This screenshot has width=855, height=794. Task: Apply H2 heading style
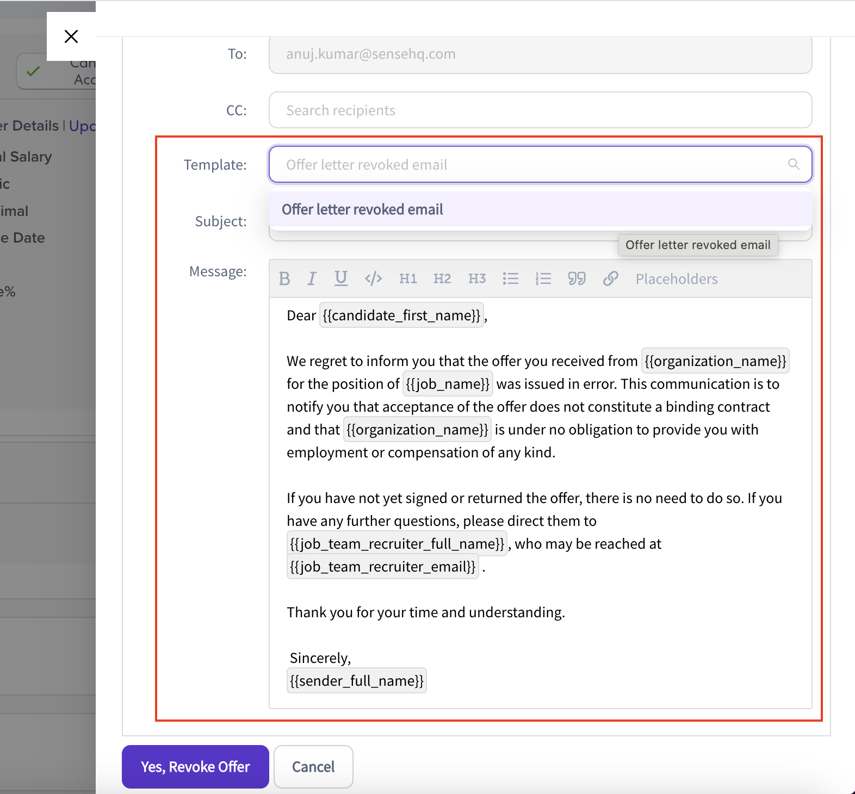(442, 279)
